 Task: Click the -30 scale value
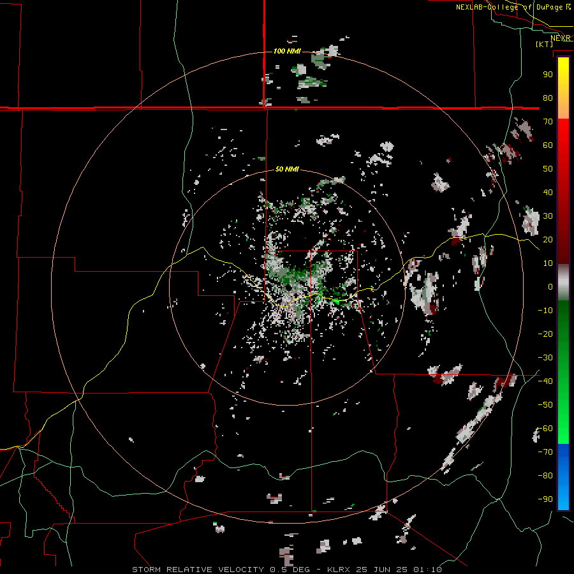[x=545, y=358]
